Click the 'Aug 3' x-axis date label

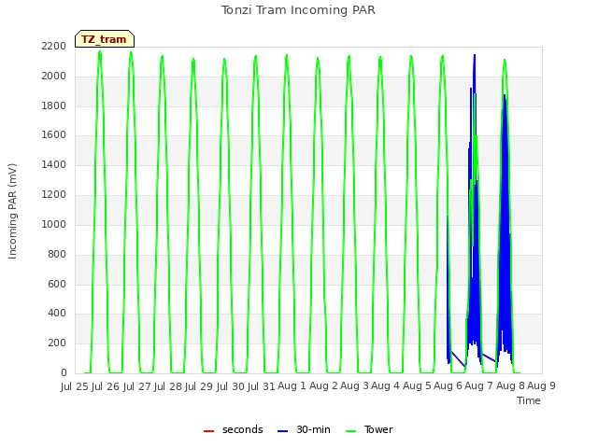tap(355, 386)
